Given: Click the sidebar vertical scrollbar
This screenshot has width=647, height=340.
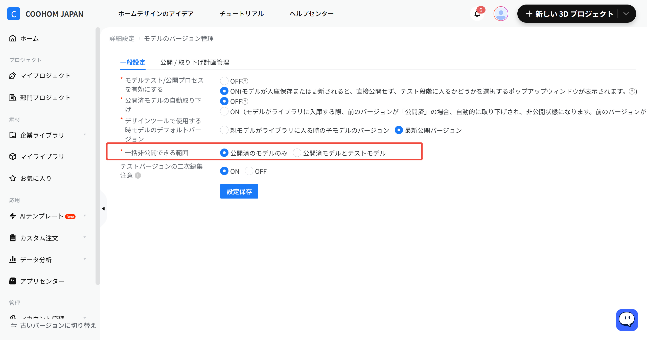Looking at the screenshot, I should point(98,156).
